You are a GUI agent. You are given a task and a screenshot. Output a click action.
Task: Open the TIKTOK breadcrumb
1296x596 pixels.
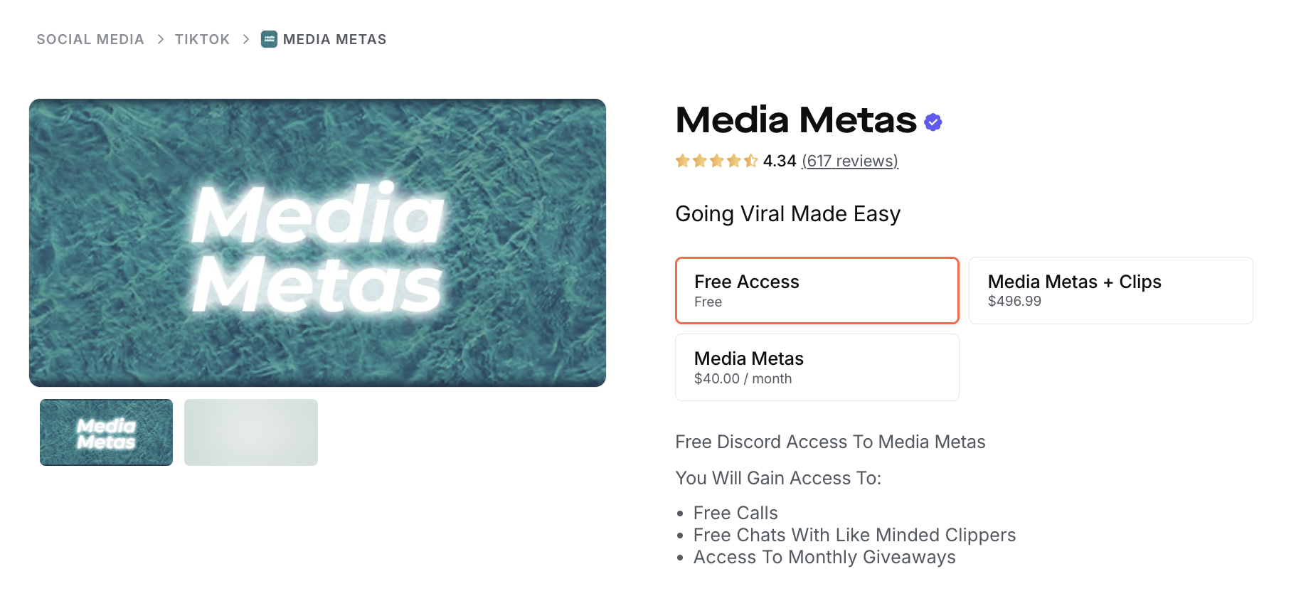(202, 39)
